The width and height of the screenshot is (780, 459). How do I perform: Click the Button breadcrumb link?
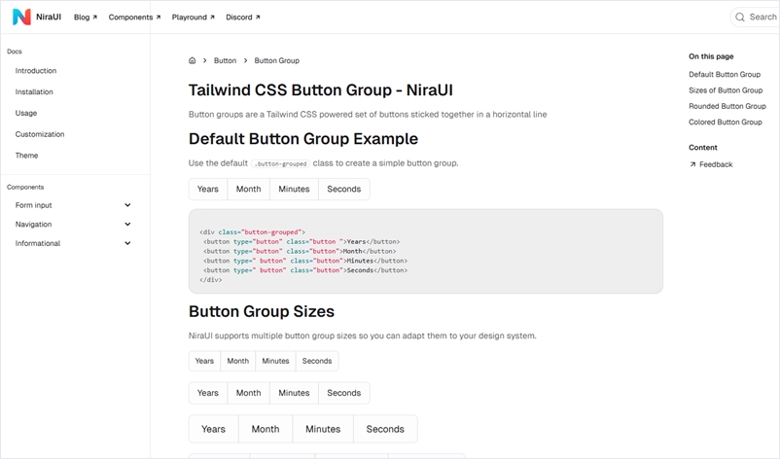click(x=225, y=60)
